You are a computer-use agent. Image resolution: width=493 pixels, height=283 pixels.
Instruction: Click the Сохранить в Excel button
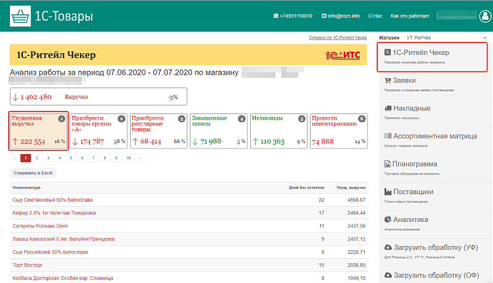pos(33,173)
